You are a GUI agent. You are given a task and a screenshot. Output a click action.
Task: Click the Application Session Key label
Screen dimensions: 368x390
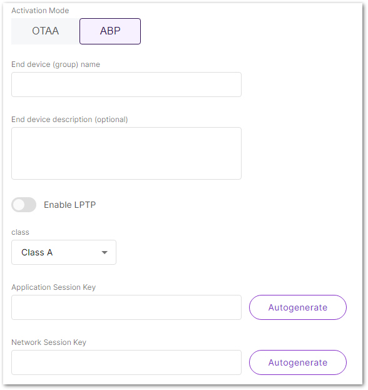54,287
